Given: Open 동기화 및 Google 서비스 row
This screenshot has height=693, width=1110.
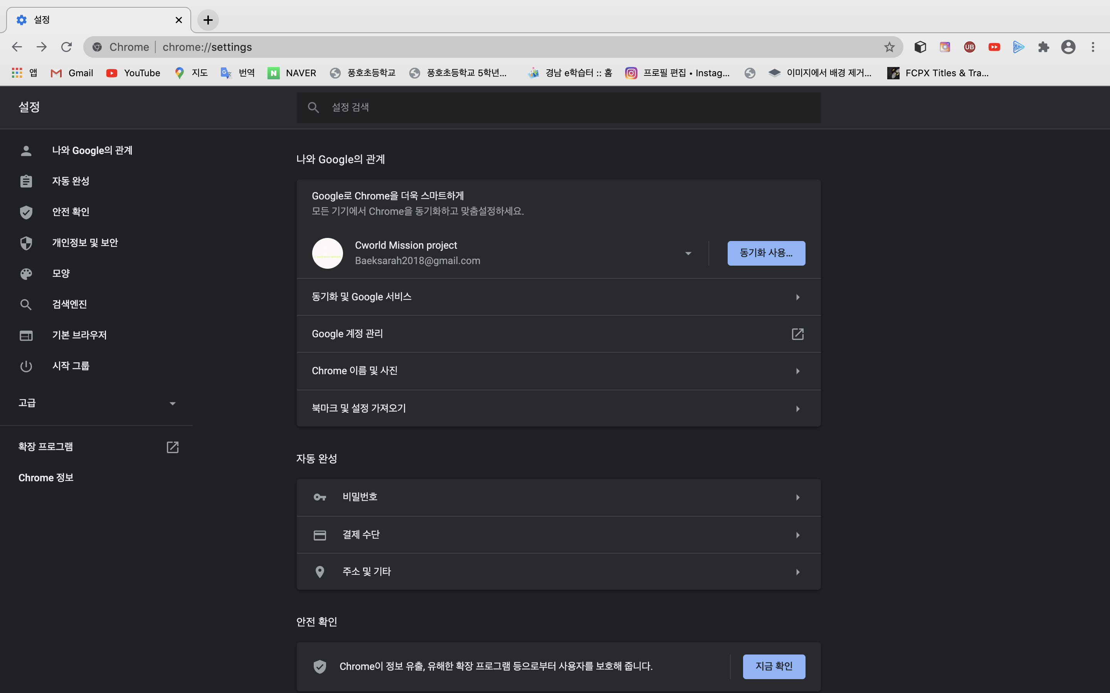Looking at the screenshot, I should pyautogui.click(x=559, y=297).
